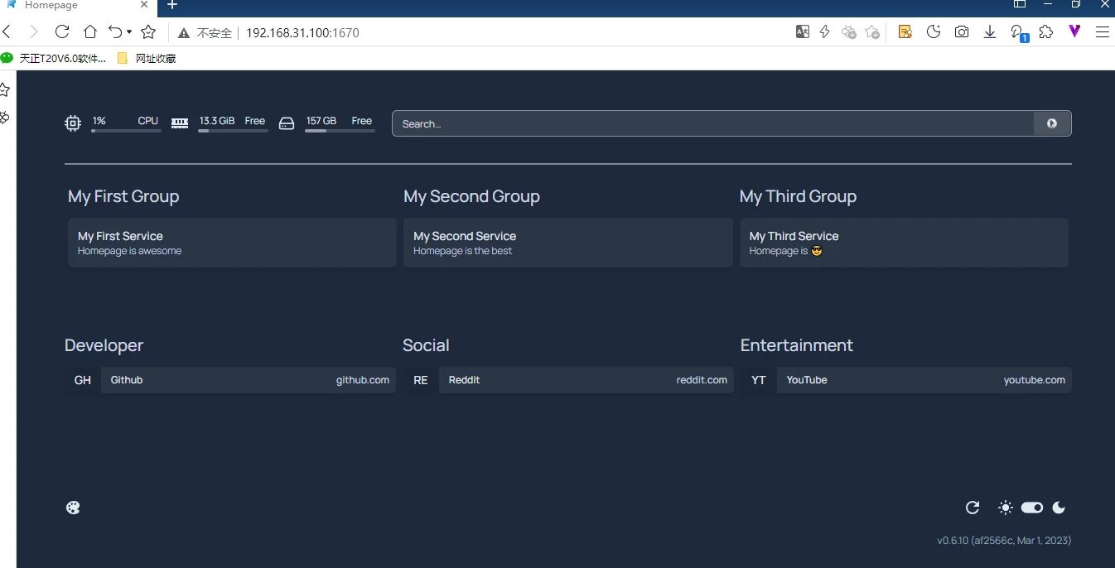Toggle the light/dark theme switch
This screenshot has width=1115, height=568.
pos(1032,508)
